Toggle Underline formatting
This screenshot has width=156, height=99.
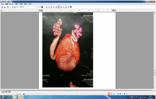51,7
